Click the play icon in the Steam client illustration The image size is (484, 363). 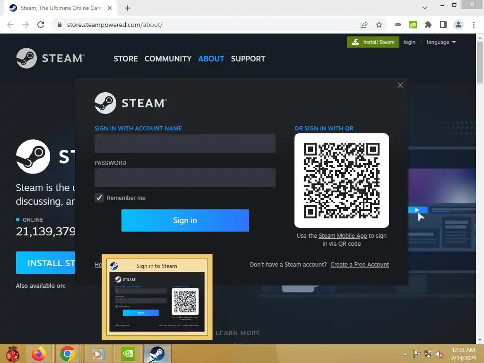[417, 210]
